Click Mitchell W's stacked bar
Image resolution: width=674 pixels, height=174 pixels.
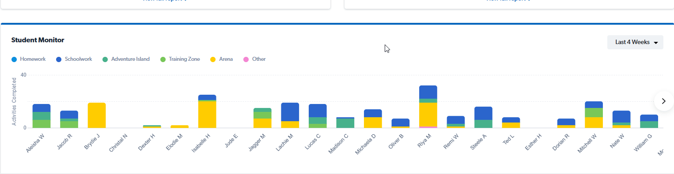point(594,115)
